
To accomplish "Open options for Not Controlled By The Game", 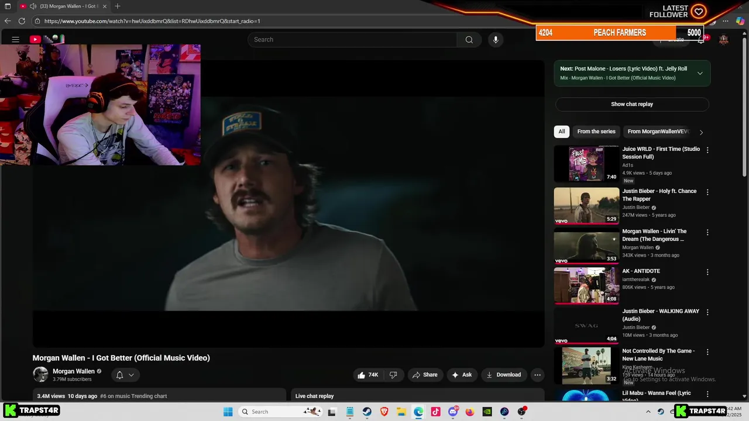I will [707, 353].
